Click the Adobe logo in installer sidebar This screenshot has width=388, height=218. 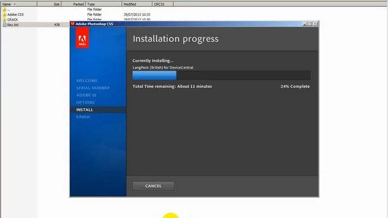(82, 38)
